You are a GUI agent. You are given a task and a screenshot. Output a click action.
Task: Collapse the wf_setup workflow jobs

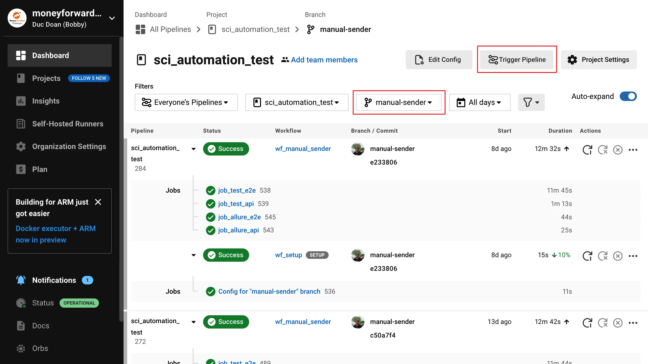[x=193, y=255]
